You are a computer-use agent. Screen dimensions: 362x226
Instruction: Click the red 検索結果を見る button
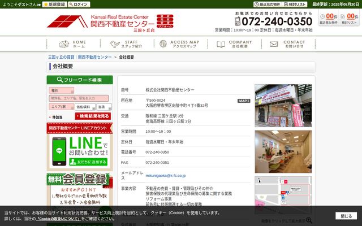tap(93, 116)
